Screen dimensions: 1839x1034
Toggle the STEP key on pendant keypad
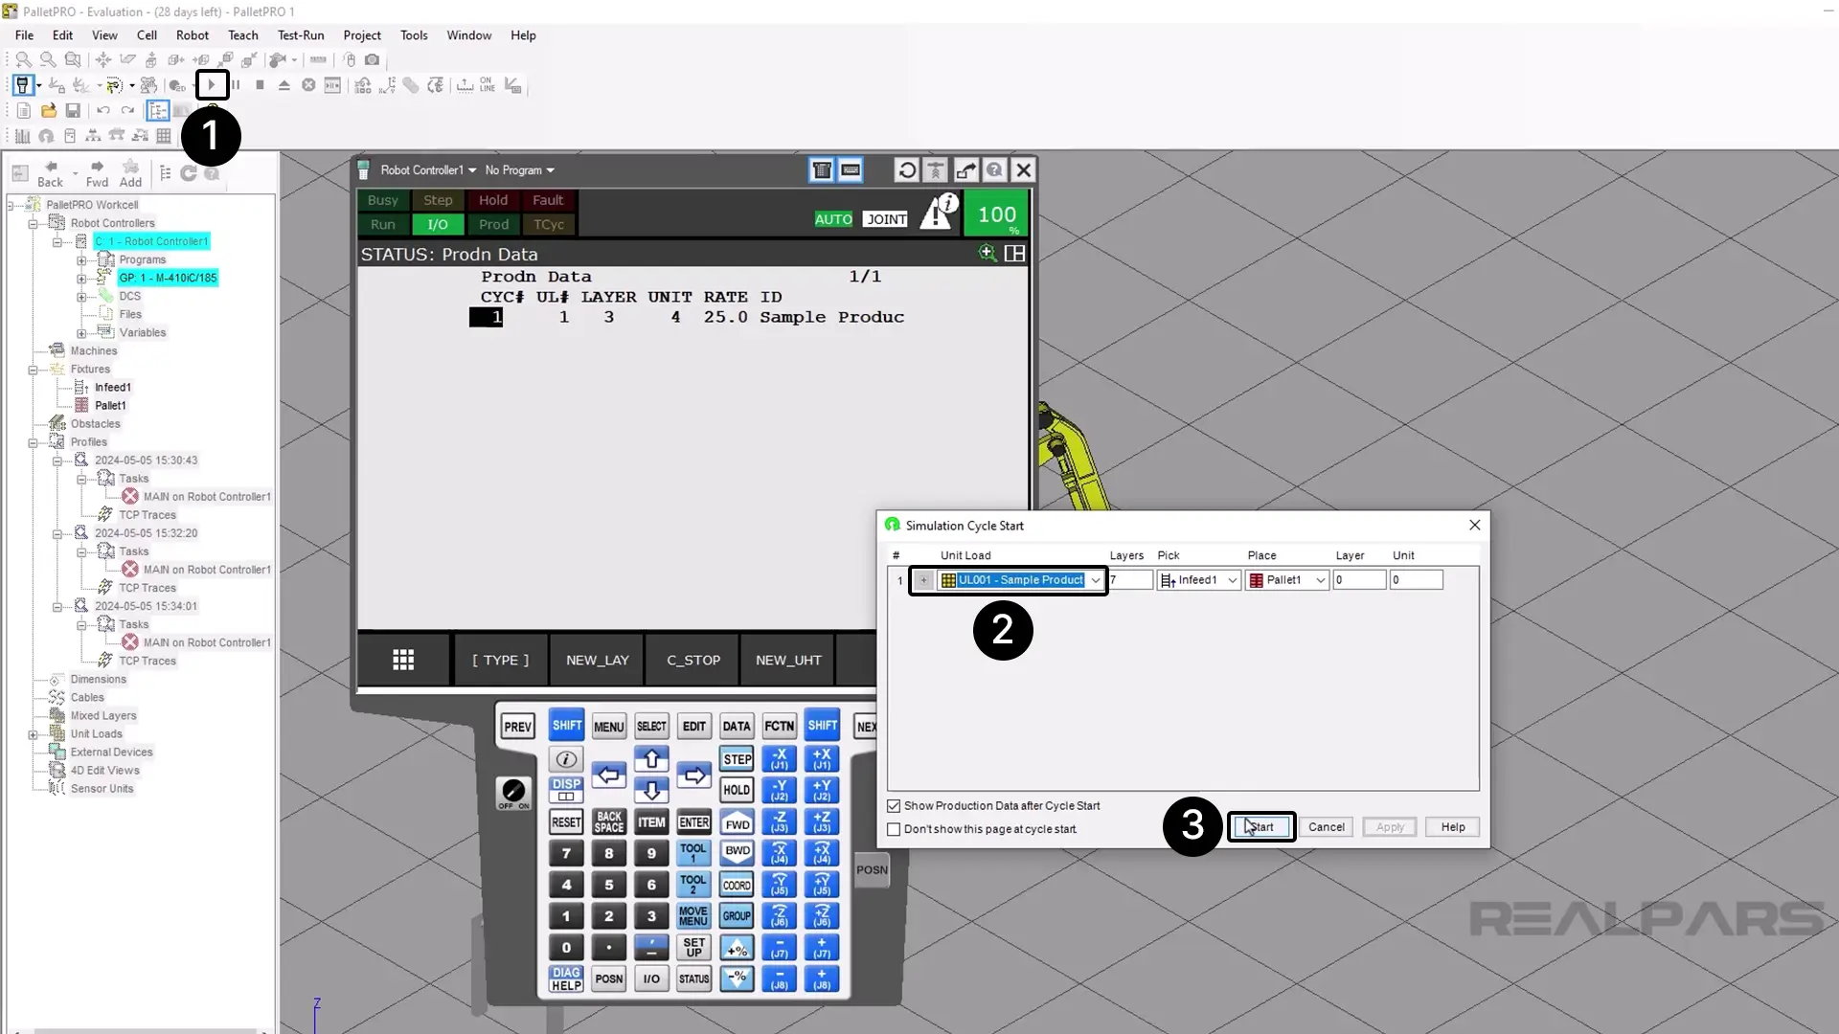[737, 759]
